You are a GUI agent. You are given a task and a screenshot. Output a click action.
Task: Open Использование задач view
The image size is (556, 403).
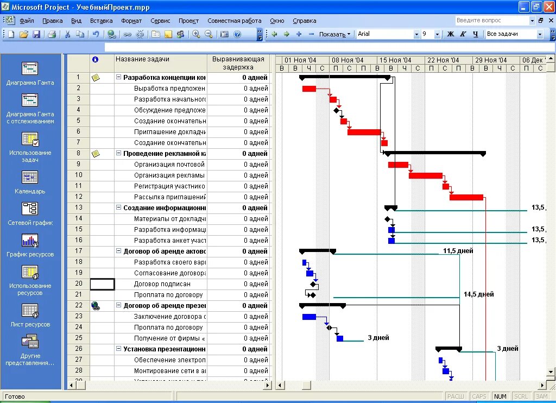30,148
